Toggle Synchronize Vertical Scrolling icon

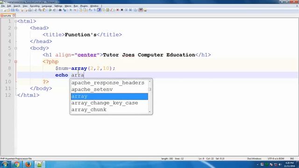[80, 10]
